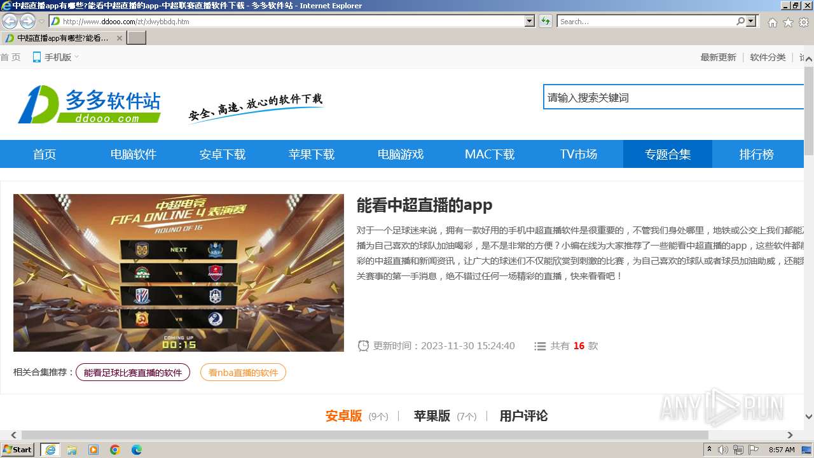Open 看nba直播的软件 tag

tap(243, 372)
